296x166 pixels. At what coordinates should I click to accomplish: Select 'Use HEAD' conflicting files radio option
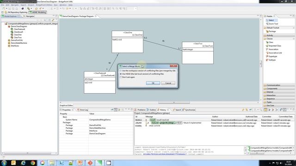pos(121,74)
